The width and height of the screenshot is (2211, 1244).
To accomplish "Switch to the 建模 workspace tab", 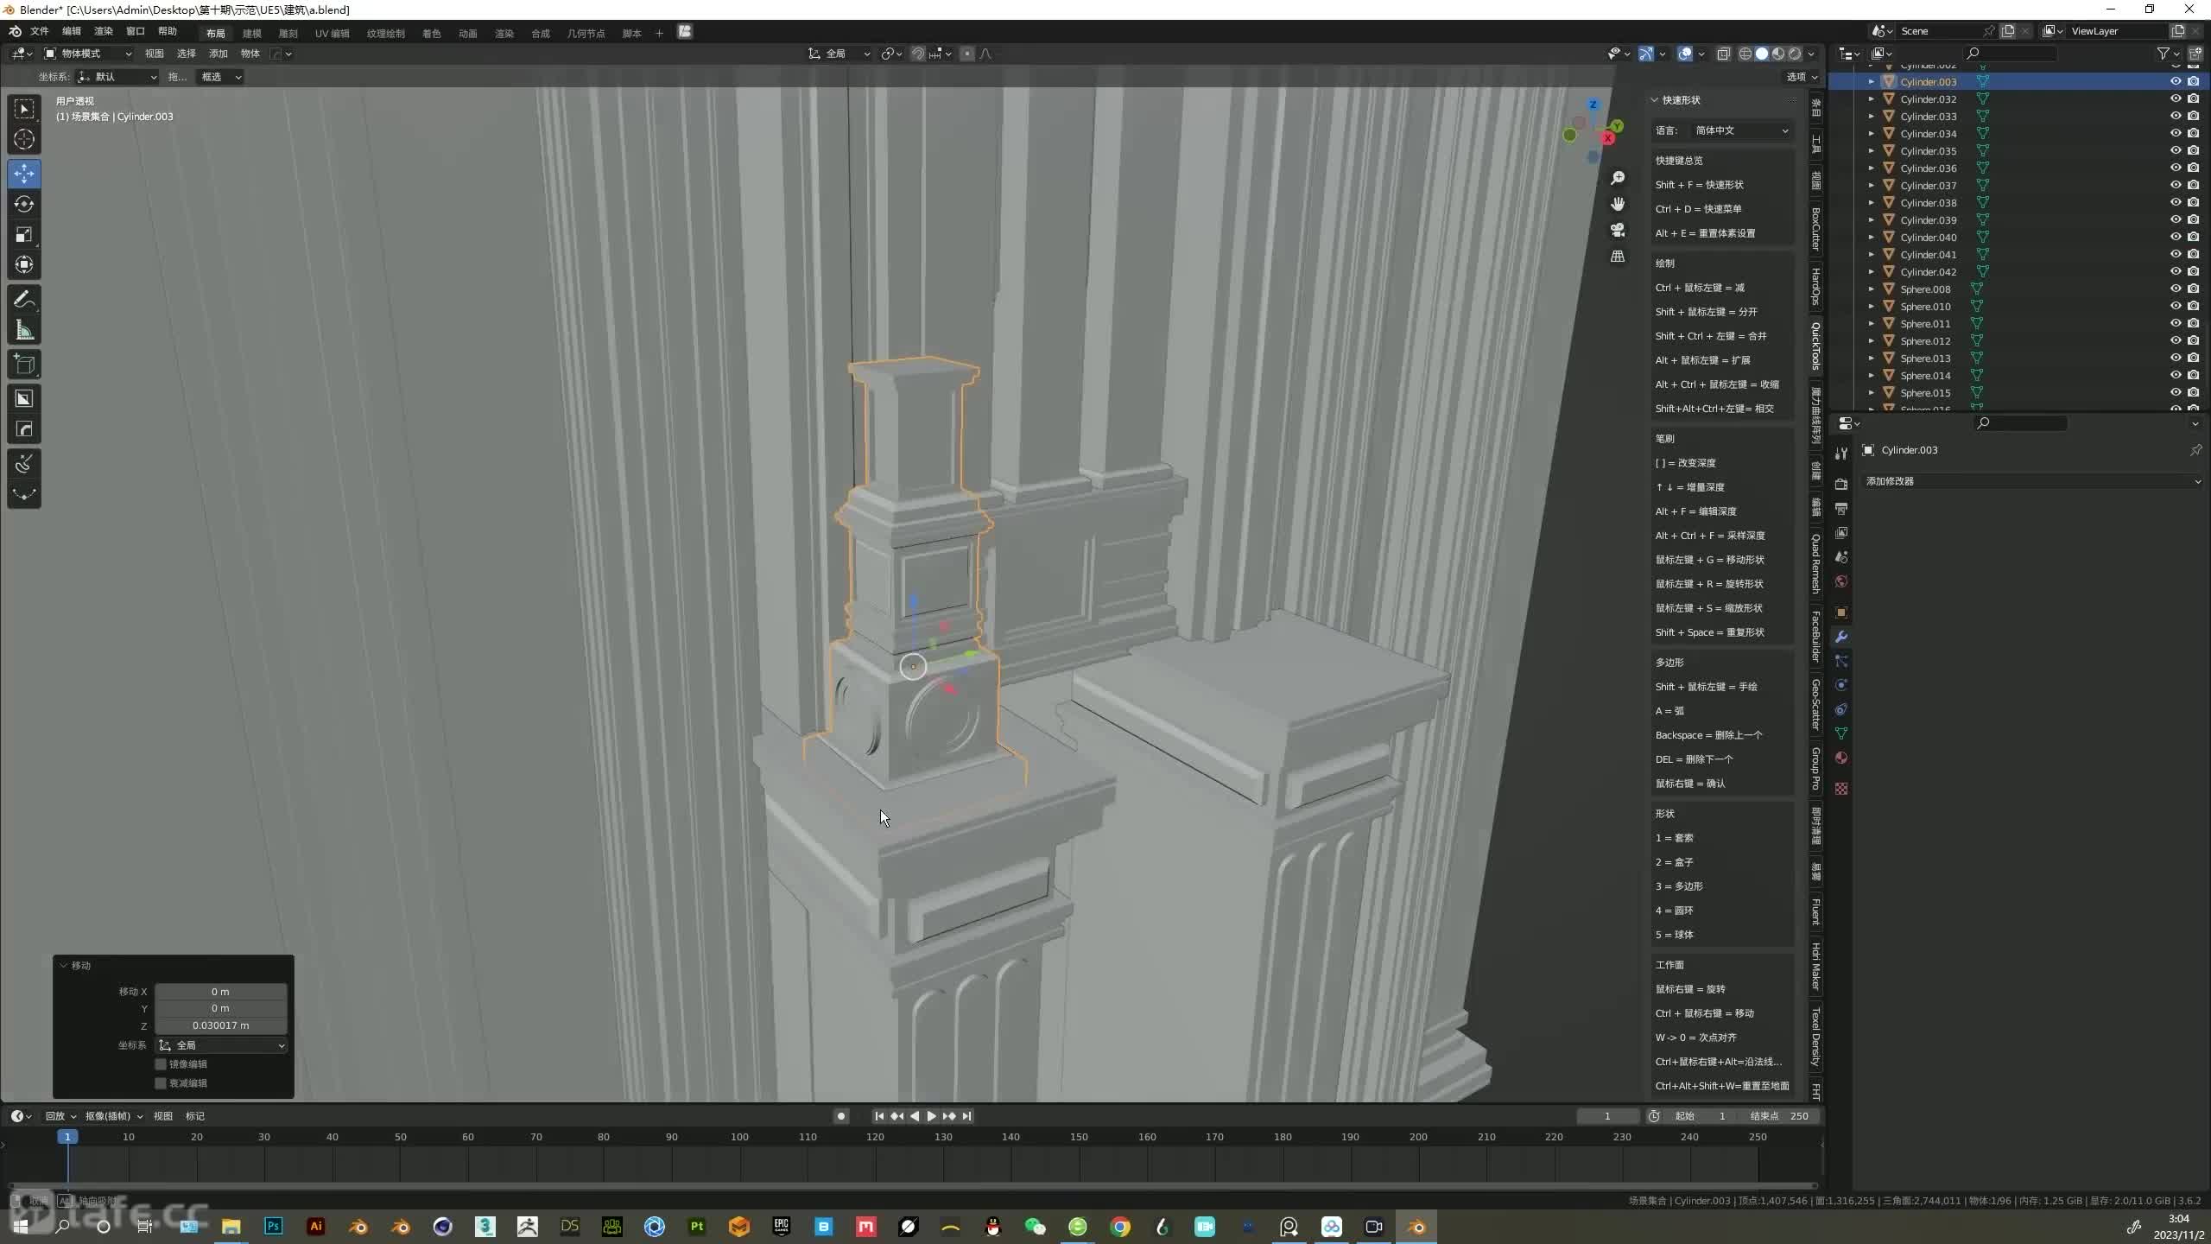I will pos(252,34).
